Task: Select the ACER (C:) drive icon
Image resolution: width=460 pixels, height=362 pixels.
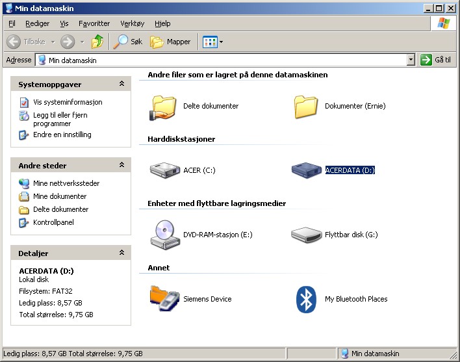Action: pyautogui.click(x=165, y=170)
